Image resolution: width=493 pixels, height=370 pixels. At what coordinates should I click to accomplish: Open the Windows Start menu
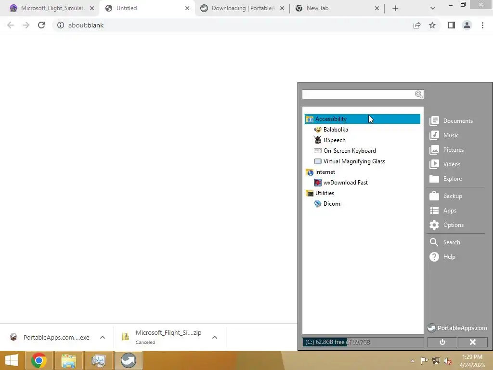pyautogui.click(x=12, y=360)
